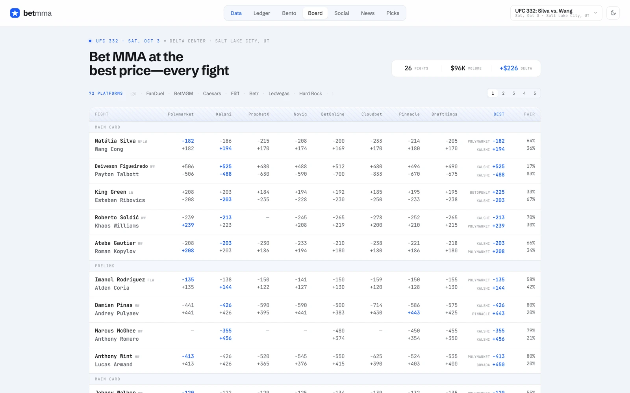Click Polymarket -182 odds for Natália Silva
630x393 pixels.
coord(188,141)
